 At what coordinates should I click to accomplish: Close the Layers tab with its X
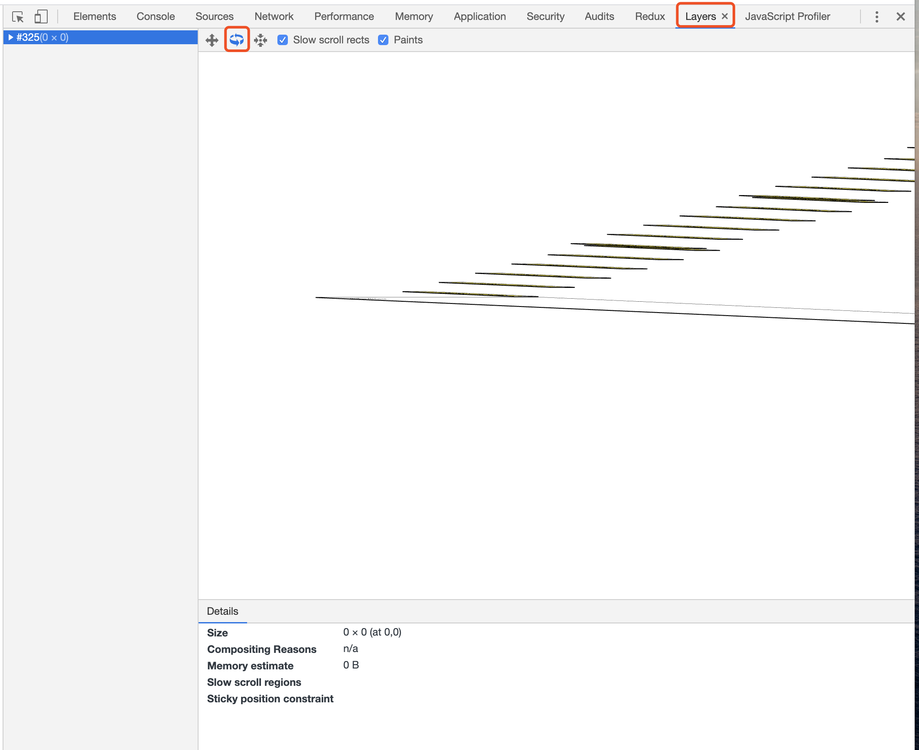coord(725,16)
